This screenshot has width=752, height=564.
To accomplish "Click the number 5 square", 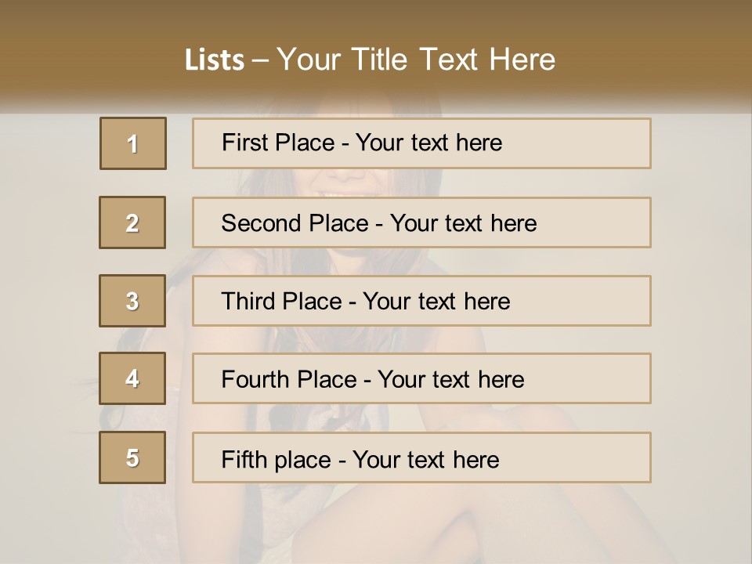I will pos(132,457).
